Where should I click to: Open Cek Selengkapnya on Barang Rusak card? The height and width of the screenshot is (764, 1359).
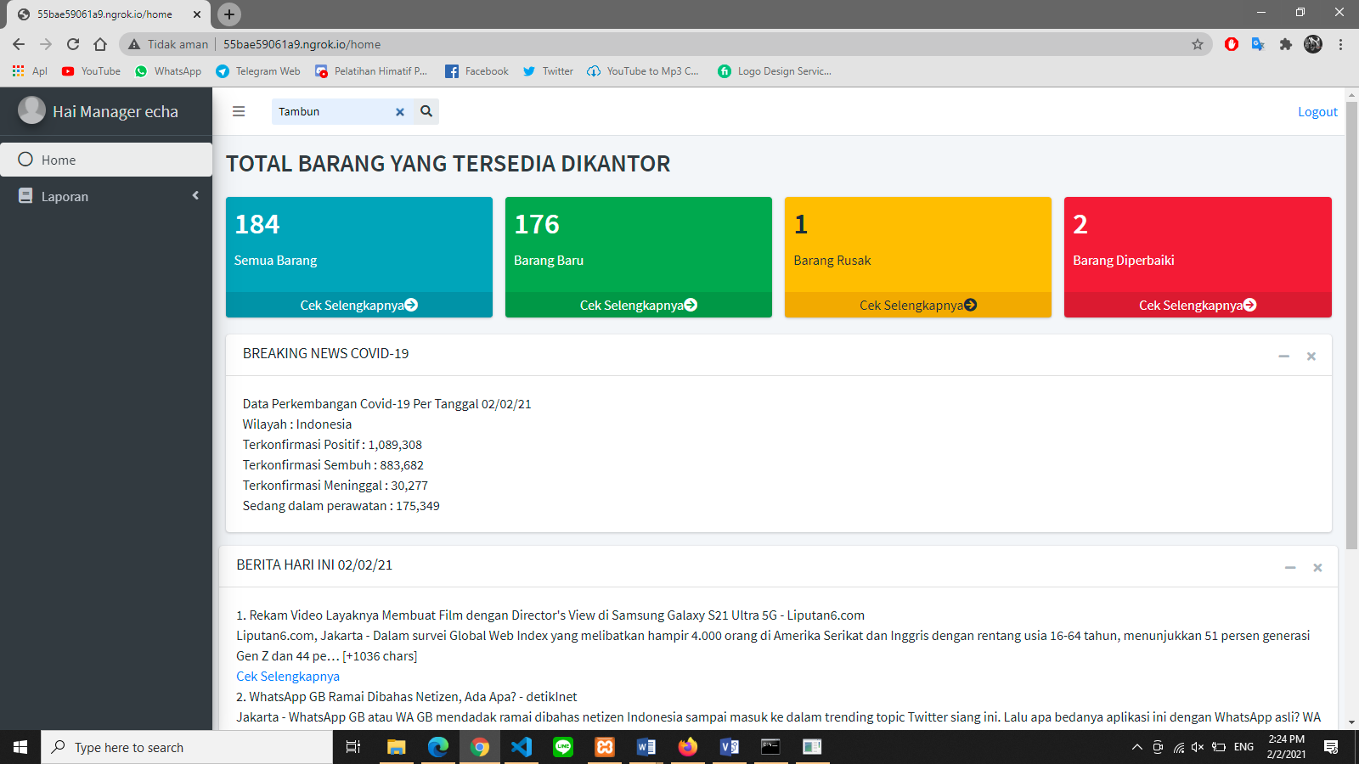pyautogui.click(x=917, y=305)
